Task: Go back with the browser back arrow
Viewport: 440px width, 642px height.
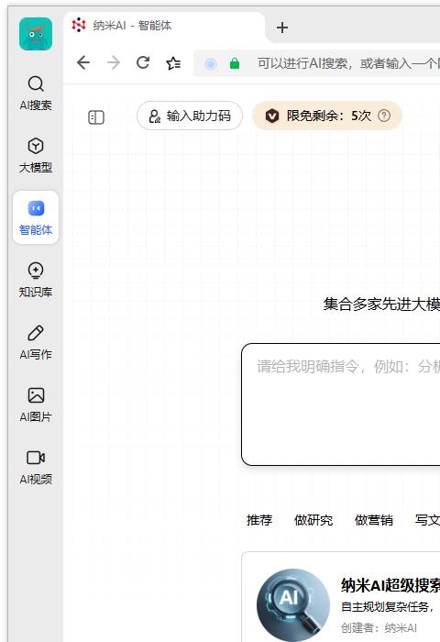Action: pos(83,62)
